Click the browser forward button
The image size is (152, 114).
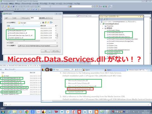point(51,70)
